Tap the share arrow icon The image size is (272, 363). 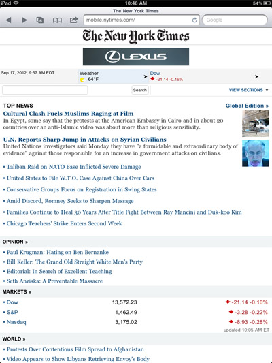coord(73,20)
